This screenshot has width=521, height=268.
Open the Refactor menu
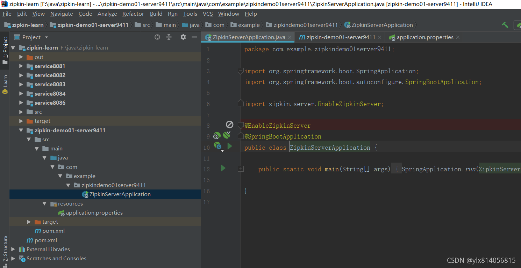point(133,14)
